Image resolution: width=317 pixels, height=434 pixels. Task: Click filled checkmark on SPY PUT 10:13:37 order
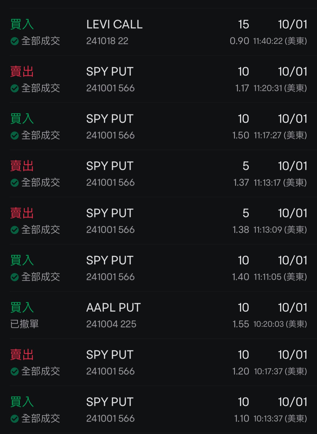point(15,419)
